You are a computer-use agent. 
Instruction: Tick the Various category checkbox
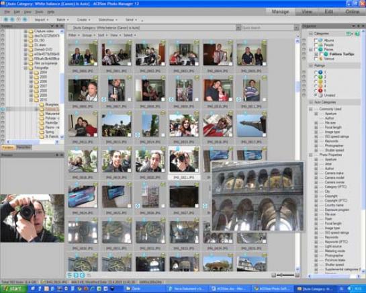click(316, 58)
